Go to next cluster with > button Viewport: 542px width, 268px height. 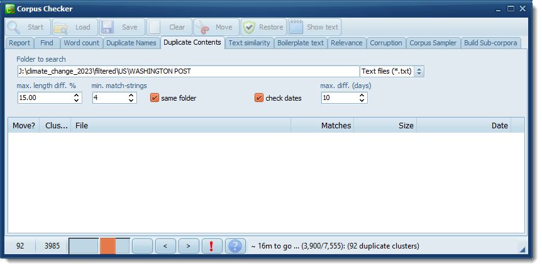coord(189,246)
